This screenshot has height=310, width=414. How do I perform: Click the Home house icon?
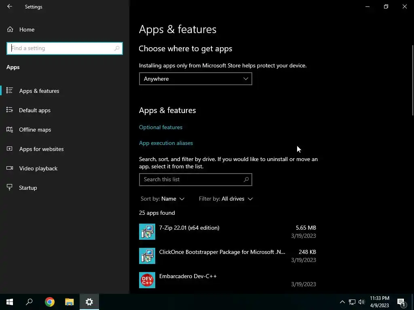[10, 29]
